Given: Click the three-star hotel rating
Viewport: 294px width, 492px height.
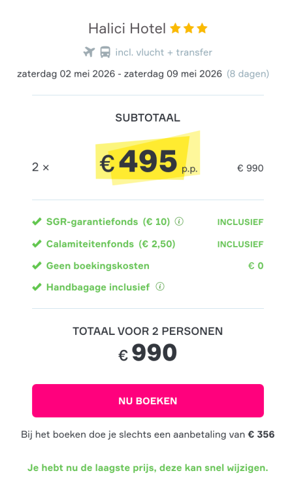Looking at the screenshot, I should pos(189,28).
